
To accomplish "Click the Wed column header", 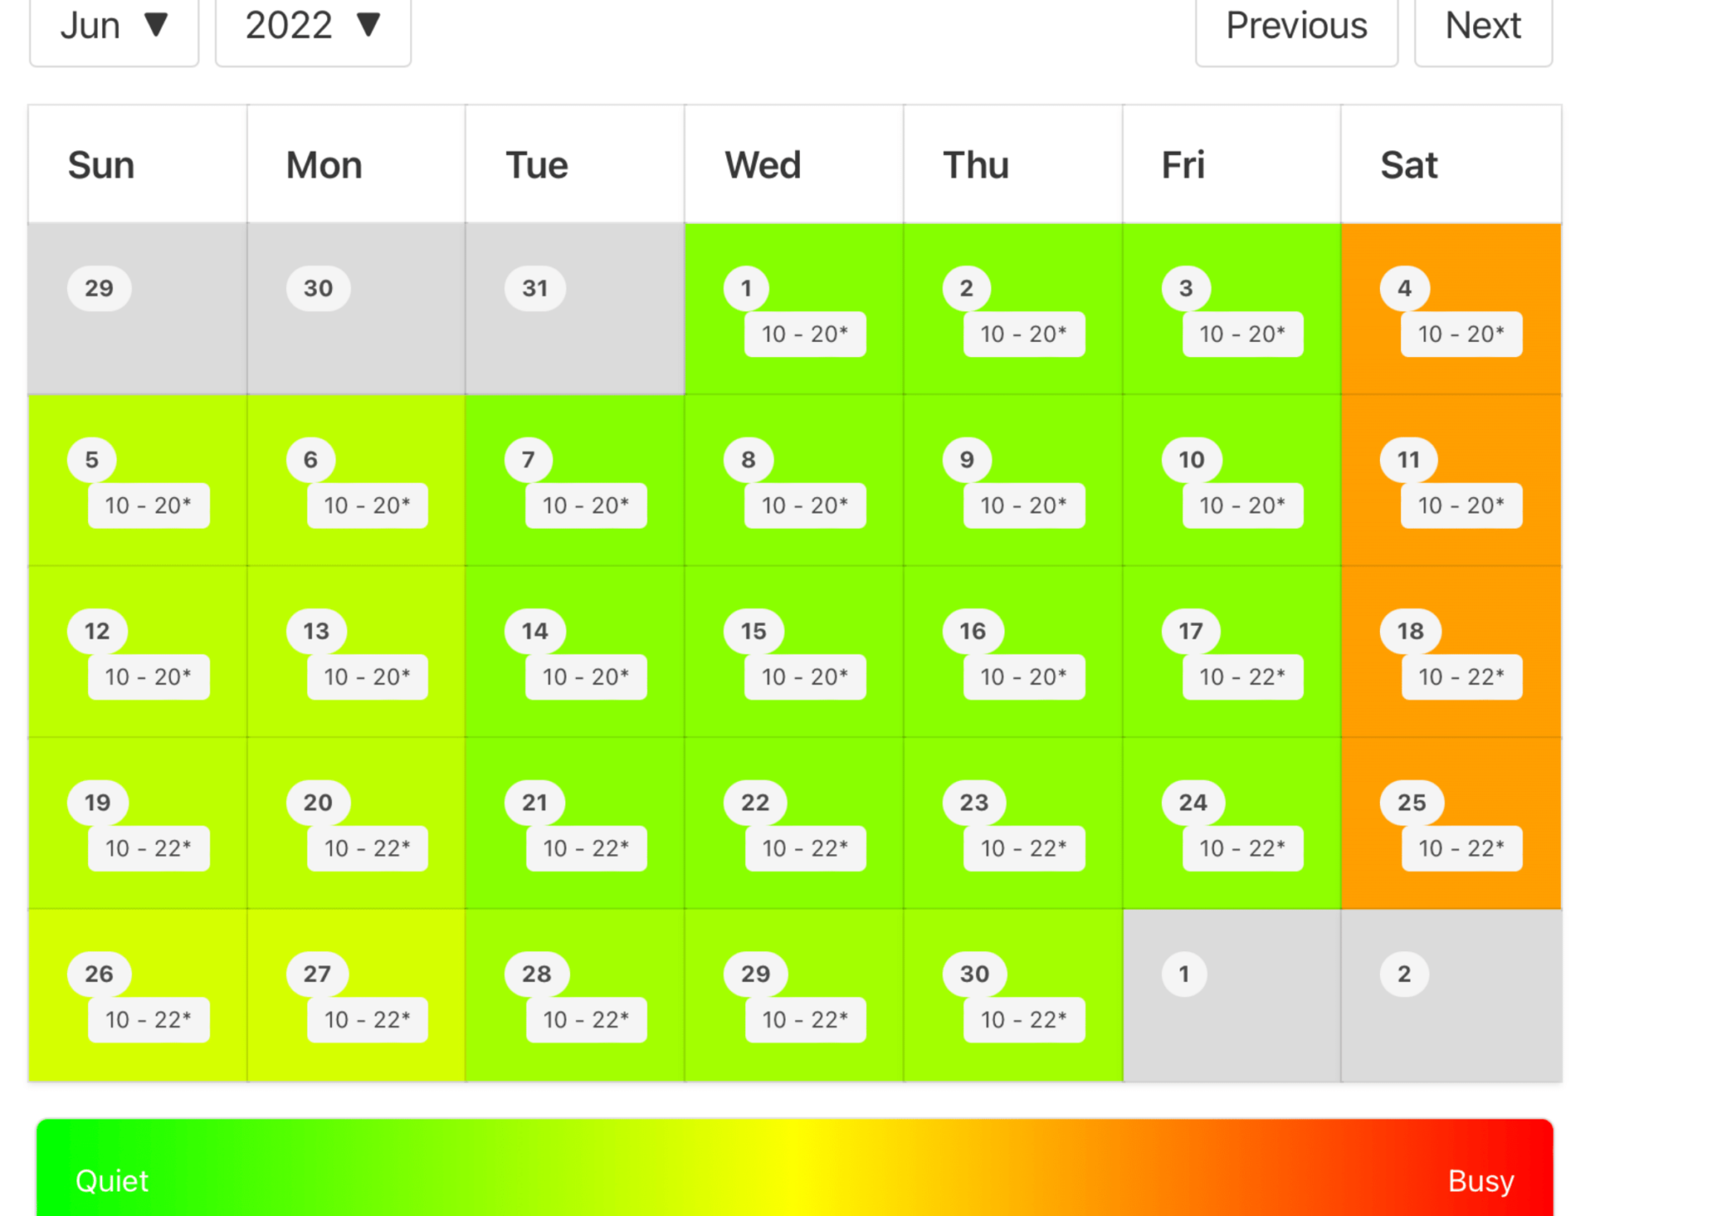I will (763, 165).
